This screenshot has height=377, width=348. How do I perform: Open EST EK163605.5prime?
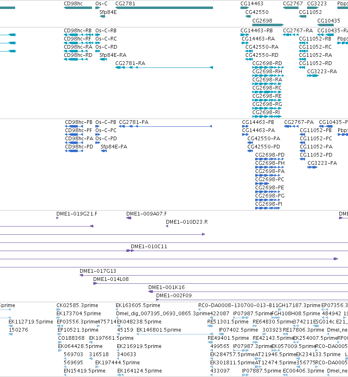[x=138, y=305]
